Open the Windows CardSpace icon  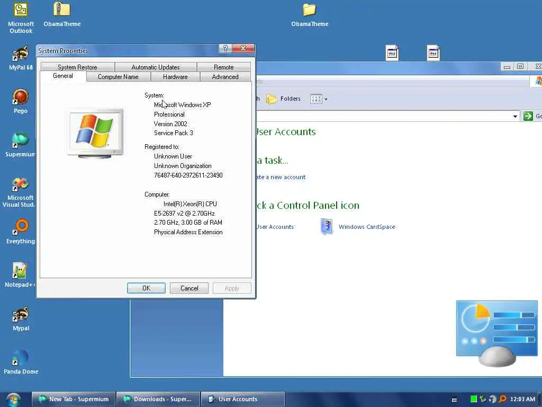point(327,227)
